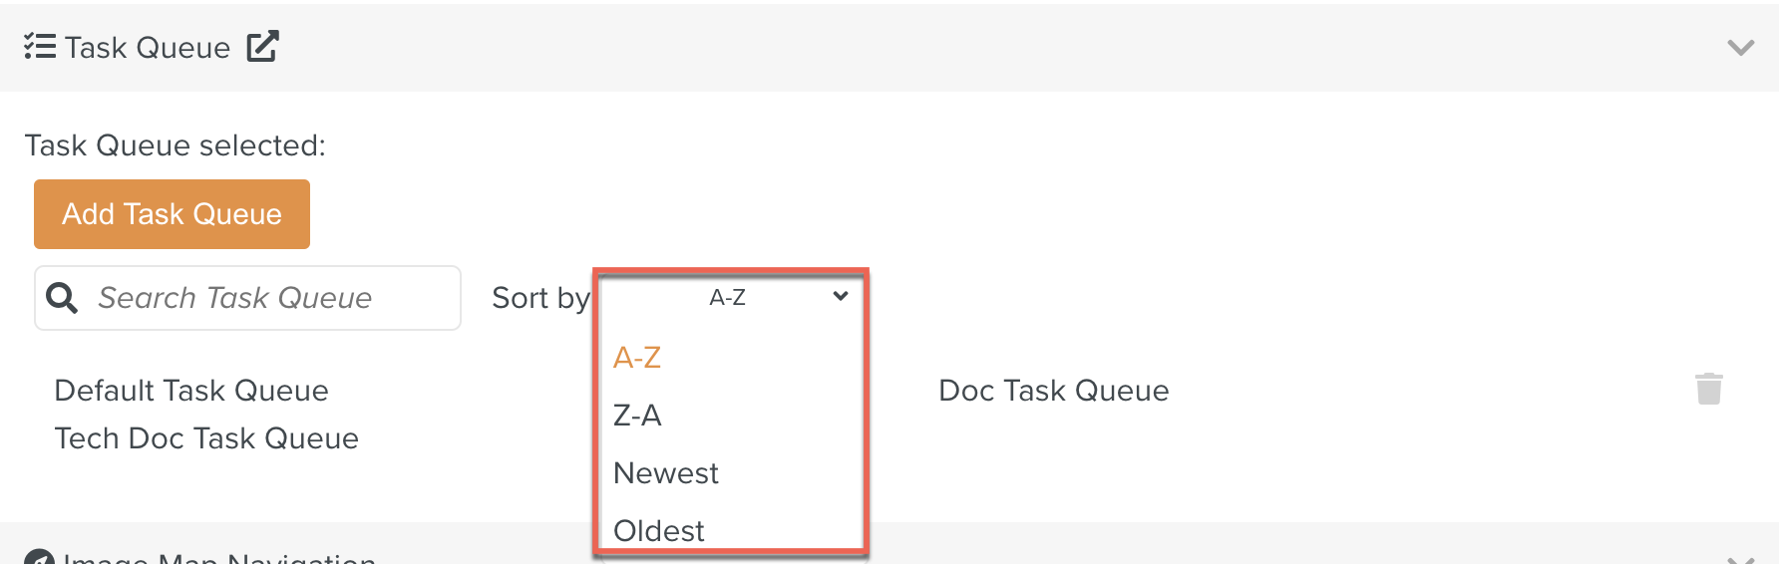Open Task Queue via external link icon
This screenshot has width=1779, height=564.
262,46
